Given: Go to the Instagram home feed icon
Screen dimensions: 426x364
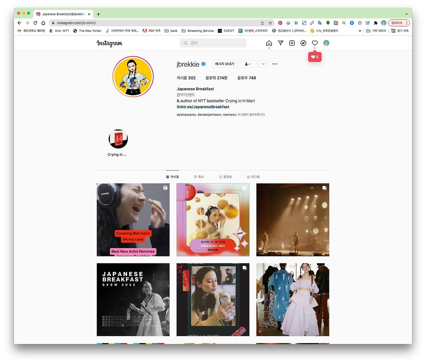Looking at the screenshot, I should click(269, 43).
